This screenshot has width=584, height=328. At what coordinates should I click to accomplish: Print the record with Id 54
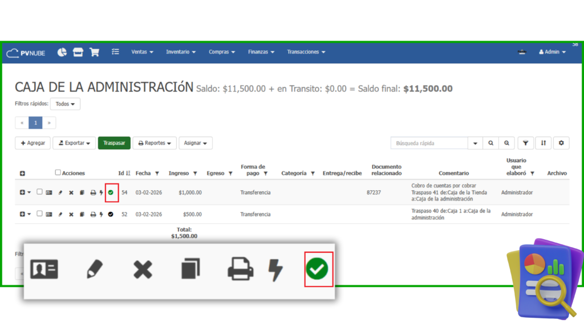[x=93, y=192]
